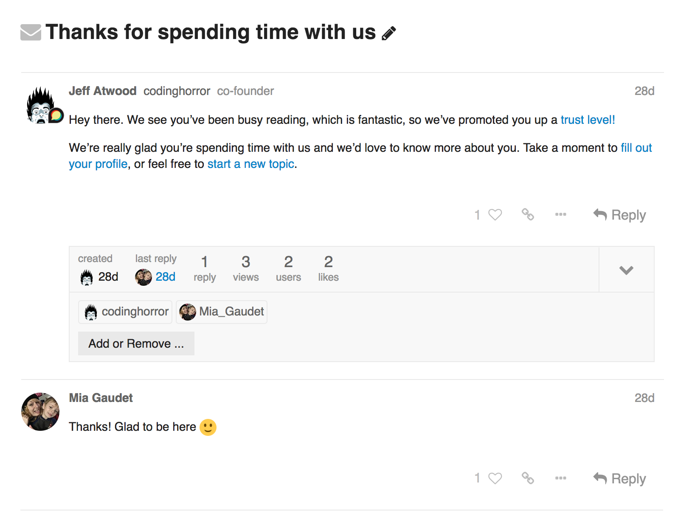Open Jeff Atwood's large avatar profile

pos(41,106)
